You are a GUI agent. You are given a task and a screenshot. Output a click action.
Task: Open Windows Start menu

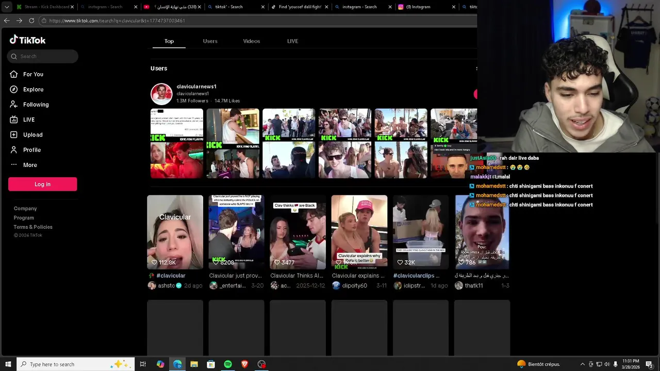click(x=8, y=364)
